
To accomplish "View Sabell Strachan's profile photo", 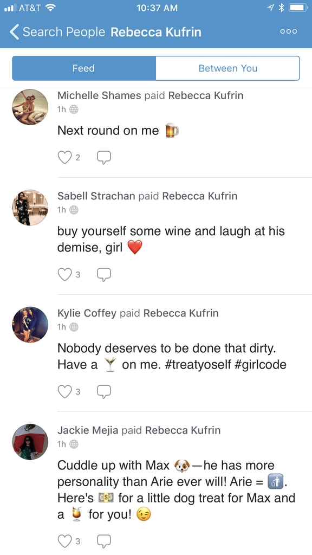I will [30, 208].
